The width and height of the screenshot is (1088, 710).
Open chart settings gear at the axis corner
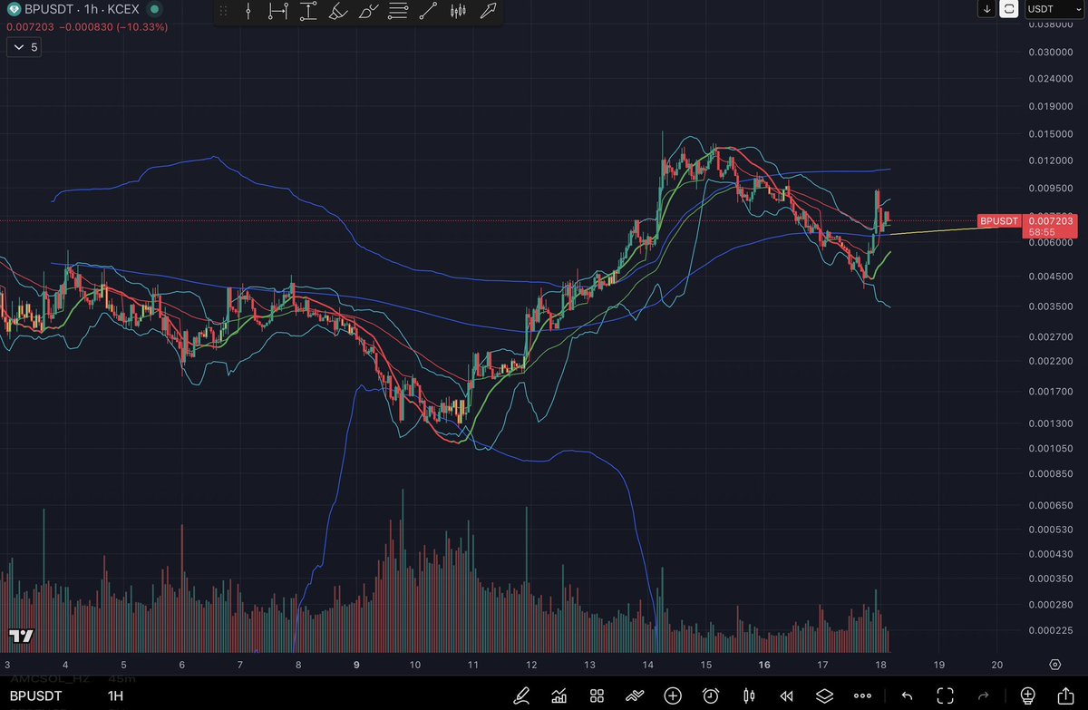pos(1055,665)
